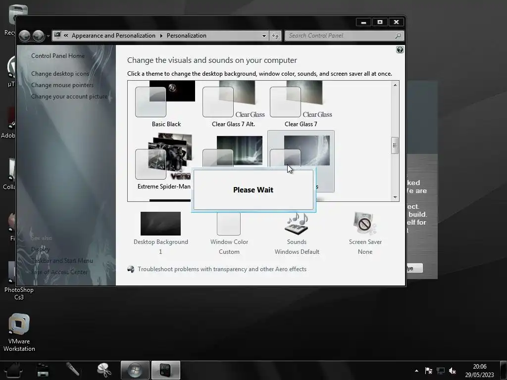
Task: Open the Help question mark icon
Action: 400,50
